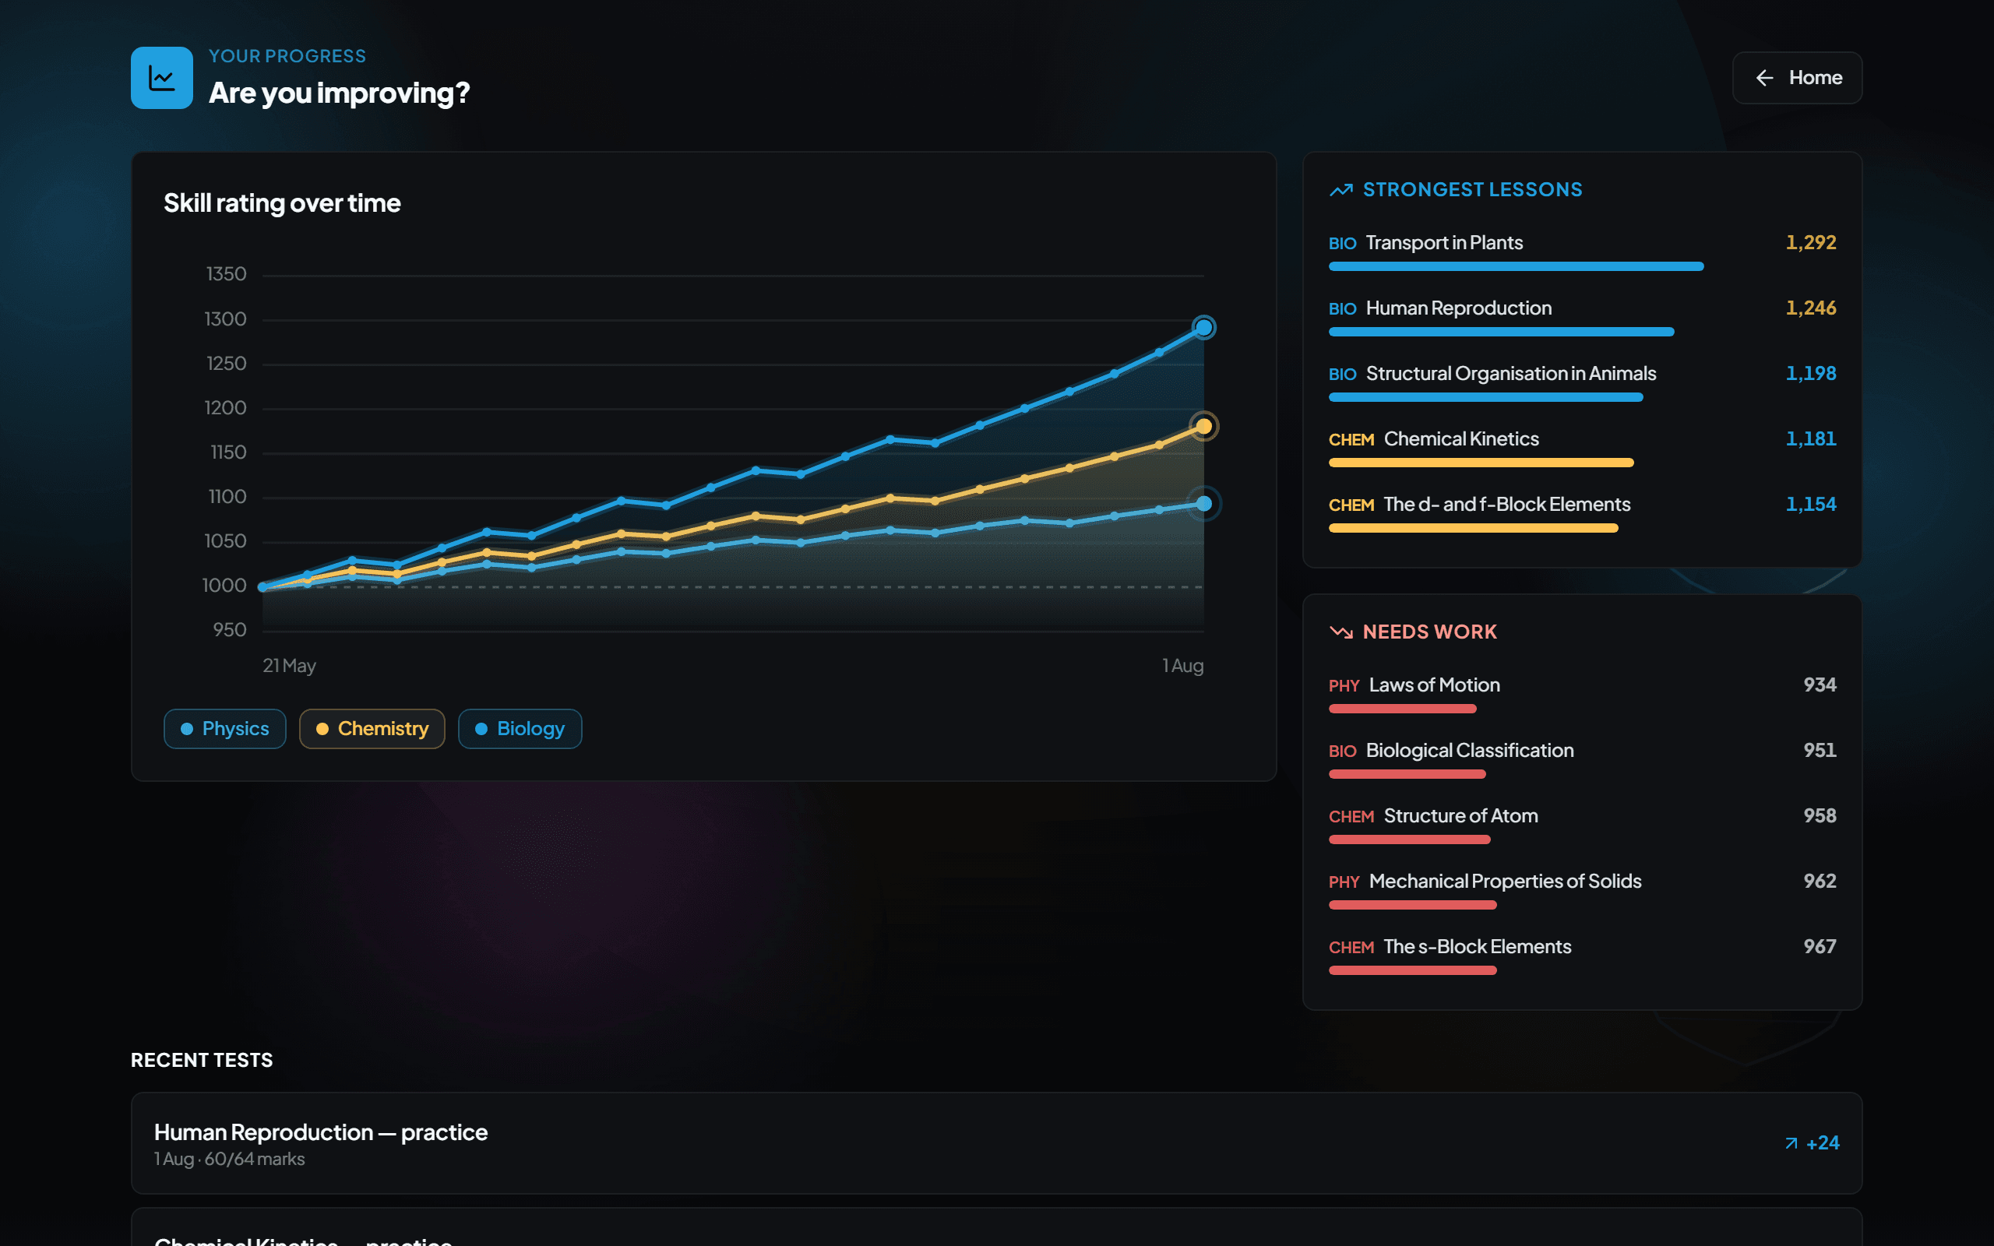Image resolution: width=1994 pixels, height=1246 pixels.
Task: Click the Transport in Plants progress bar
Action: 1515,266
